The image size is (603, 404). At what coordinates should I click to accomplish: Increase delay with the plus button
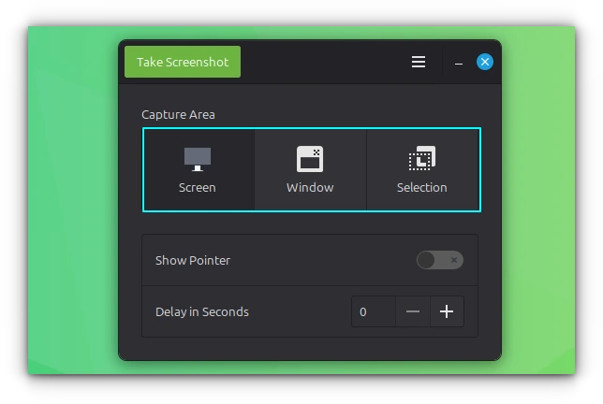447,311
